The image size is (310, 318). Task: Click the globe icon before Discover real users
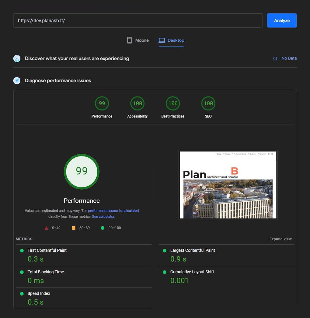(16, 58)
